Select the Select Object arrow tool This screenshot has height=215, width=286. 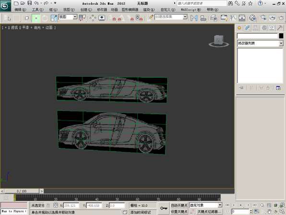tap(8, 18)
